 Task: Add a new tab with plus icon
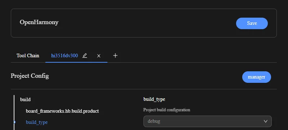[115, 55]
